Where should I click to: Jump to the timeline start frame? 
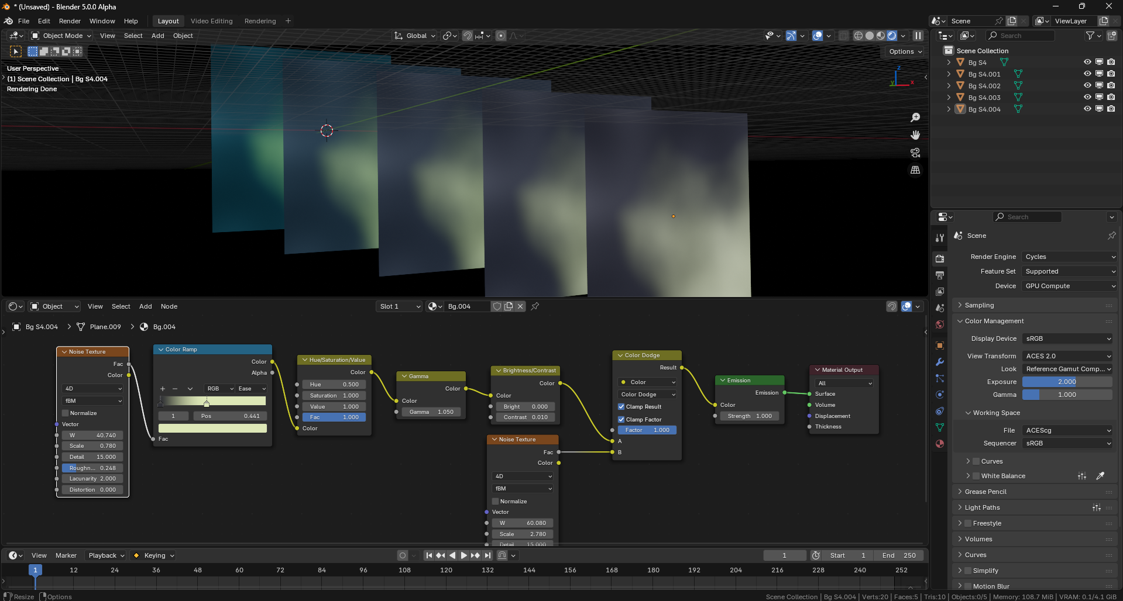[429, 555]
